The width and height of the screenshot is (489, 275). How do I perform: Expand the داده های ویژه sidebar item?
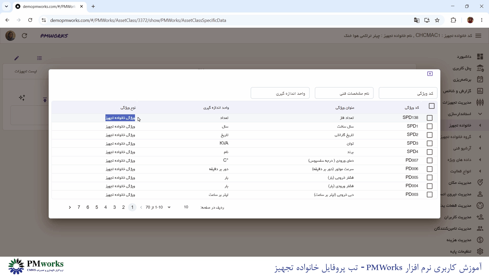(480, 160)
